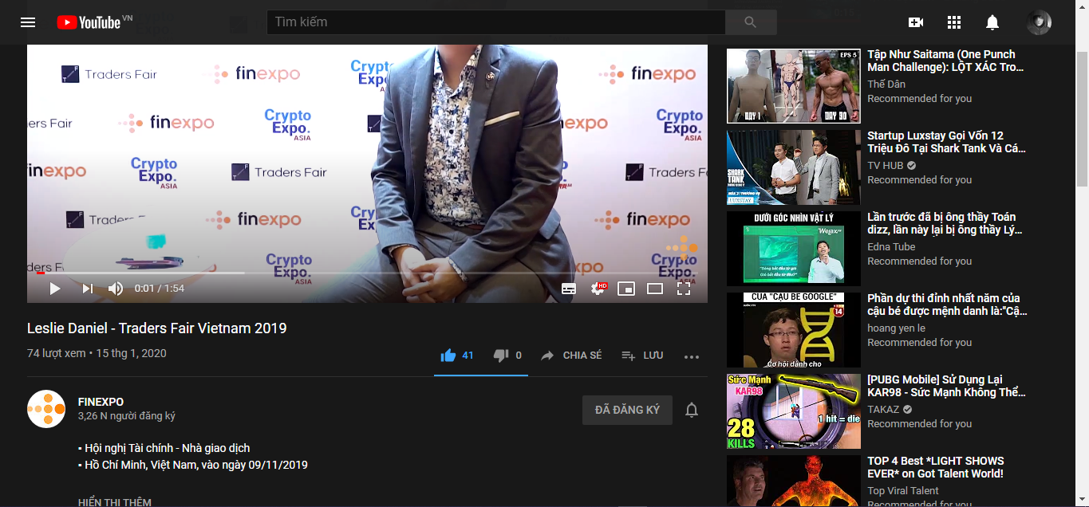
Task: Open title 'Tập Như Saitama (One Punch Man Challenge)'
Action: (x=946, y=61)
